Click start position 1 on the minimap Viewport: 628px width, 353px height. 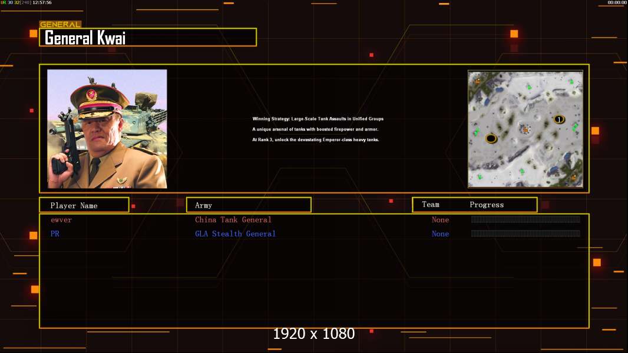(x=558, y=119)
